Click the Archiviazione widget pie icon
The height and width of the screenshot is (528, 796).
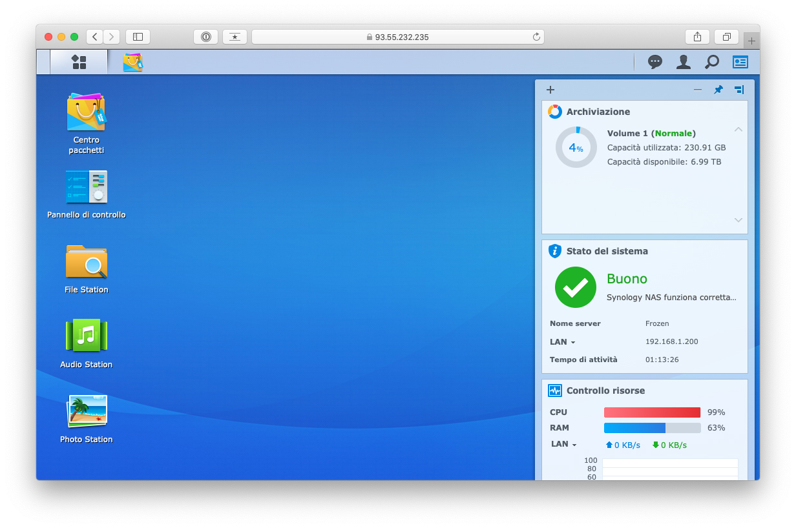pyautogui.click(x=555, y=112)
